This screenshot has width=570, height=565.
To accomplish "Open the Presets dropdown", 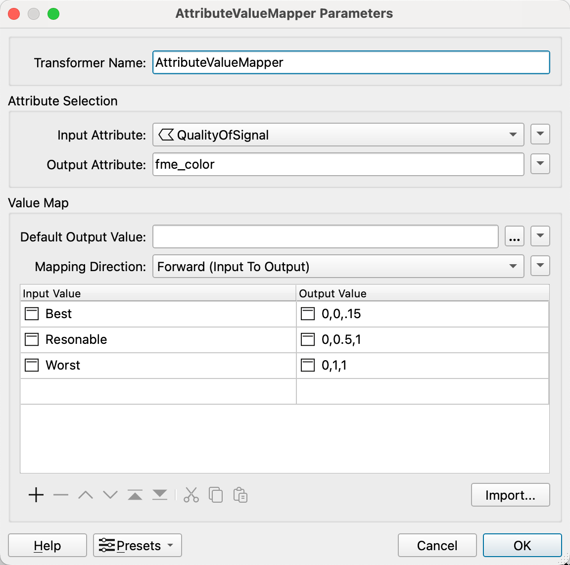I will pyautogui.click(x=138, y=545).
